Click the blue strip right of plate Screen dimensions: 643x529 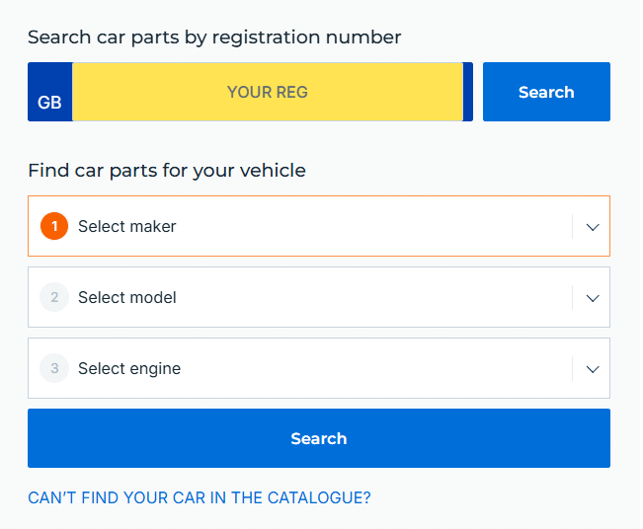click(468, 92)
